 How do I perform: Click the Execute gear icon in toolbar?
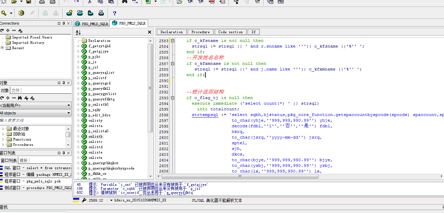(x=21, y=13)
